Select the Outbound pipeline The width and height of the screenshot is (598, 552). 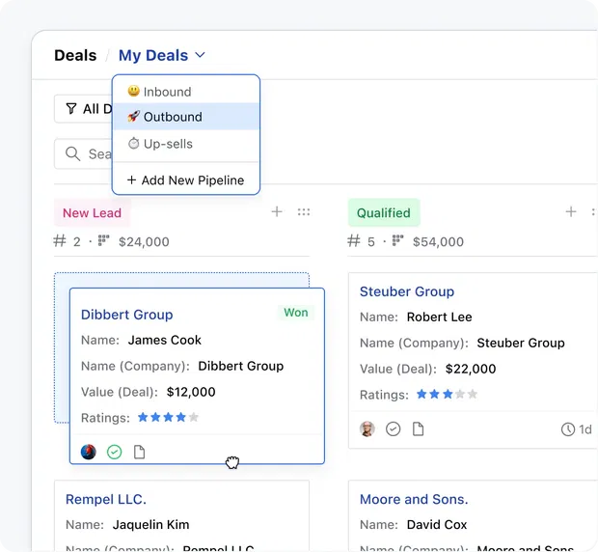[x=186, y=117]
